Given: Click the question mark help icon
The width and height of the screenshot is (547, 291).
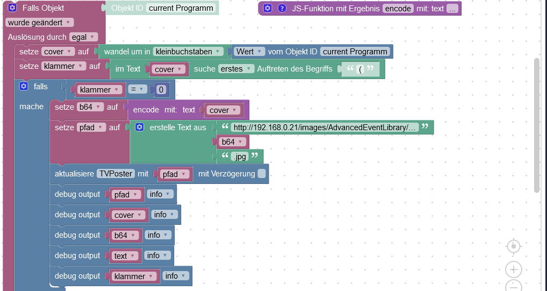Looking at the screenshot, I should click(282, 9).
